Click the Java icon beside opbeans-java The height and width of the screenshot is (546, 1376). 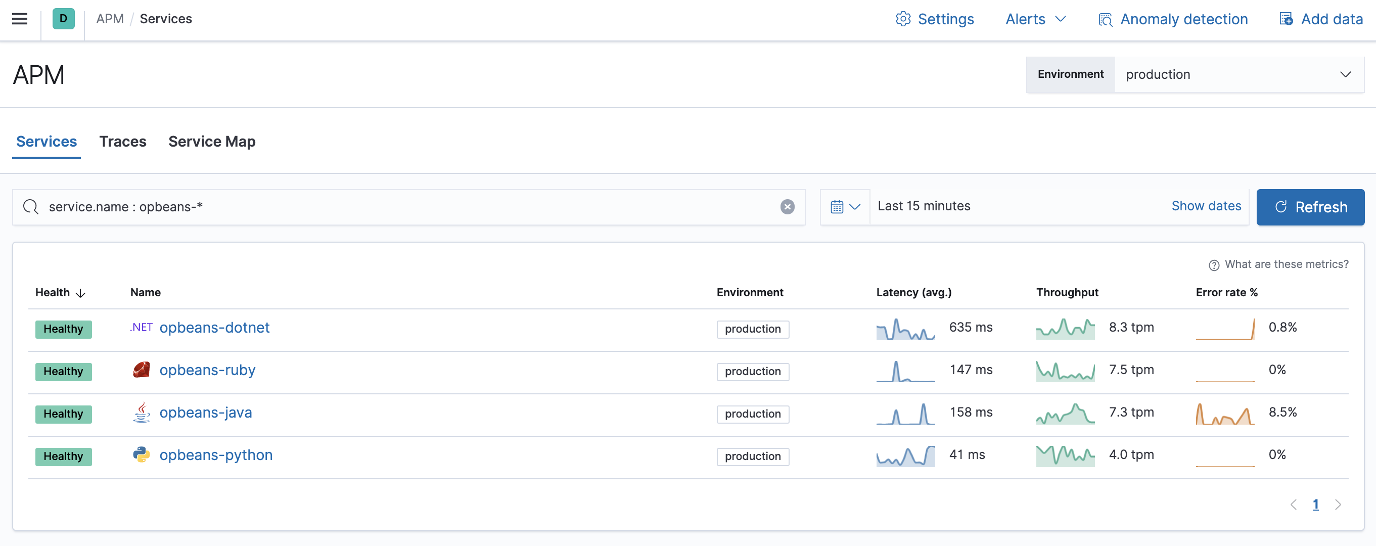point(141,413)
